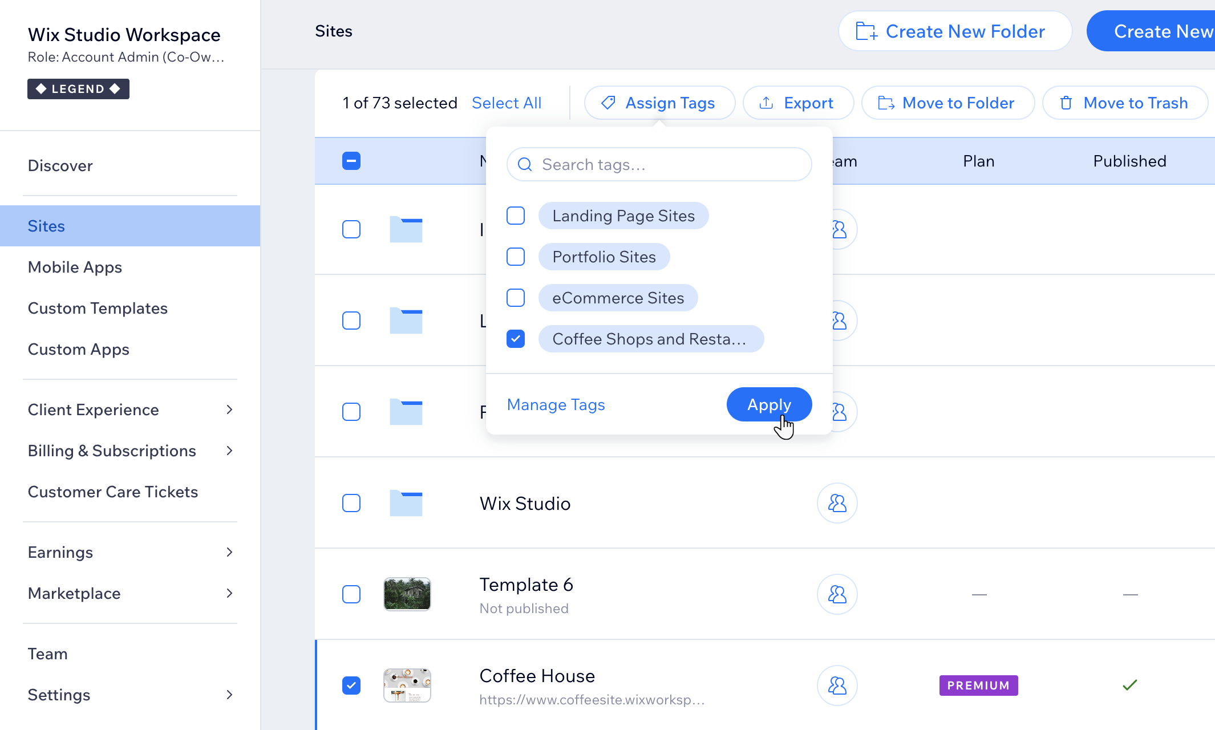Click the Portfolio Sites tag label
The image size is (1215, 730).
(x=604, y=257)
